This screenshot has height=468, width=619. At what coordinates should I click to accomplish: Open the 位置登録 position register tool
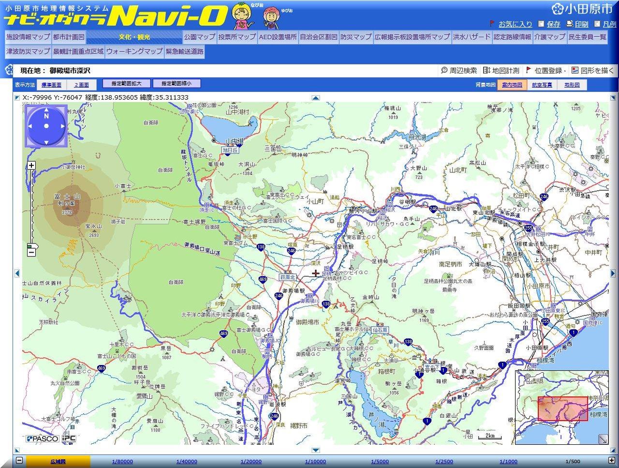click(x=548, y=71)
